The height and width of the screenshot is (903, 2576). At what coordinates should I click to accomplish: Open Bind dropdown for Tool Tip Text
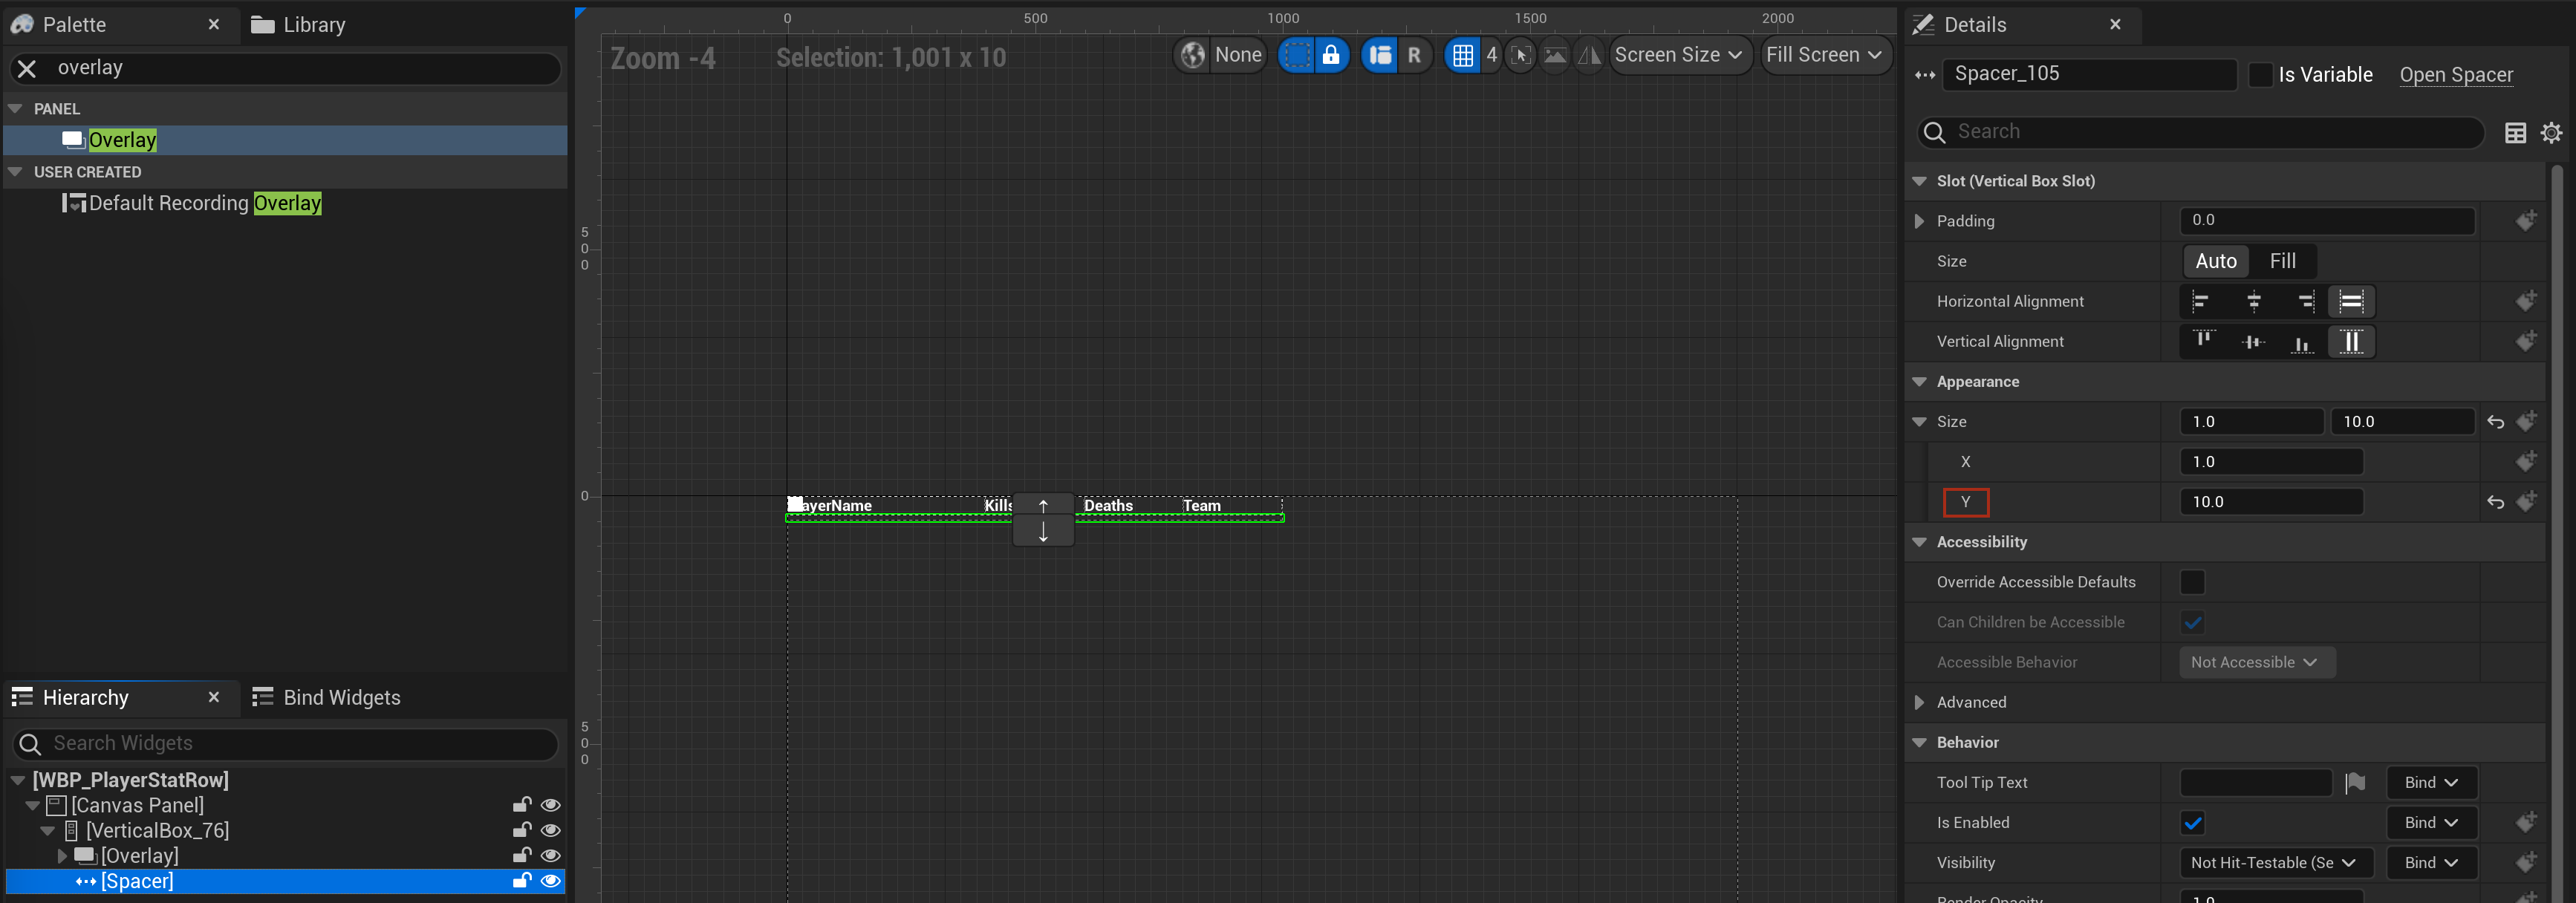pos(2431,782)
